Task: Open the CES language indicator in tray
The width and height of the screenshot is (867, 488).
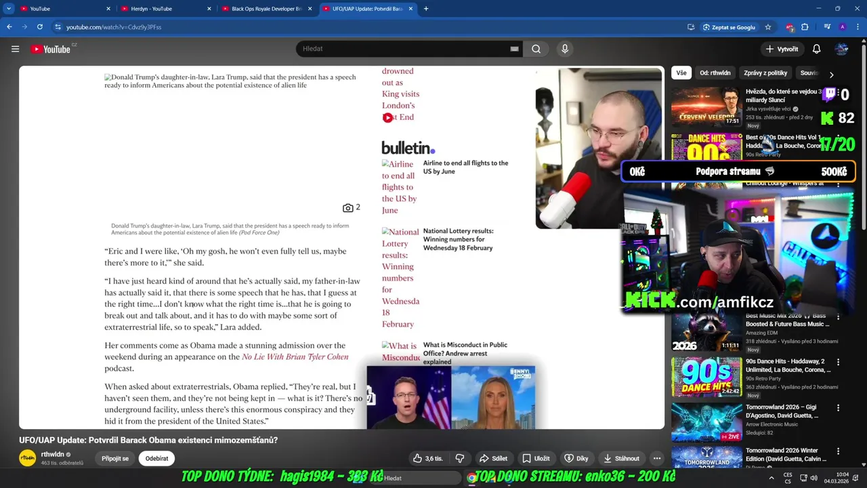Action: point(788,478)
